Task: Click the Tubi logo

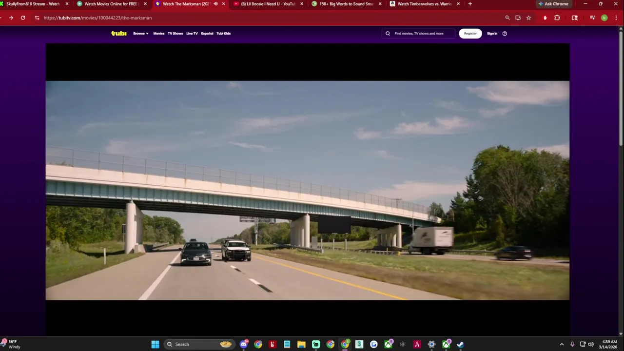Action: coord(119,34)
